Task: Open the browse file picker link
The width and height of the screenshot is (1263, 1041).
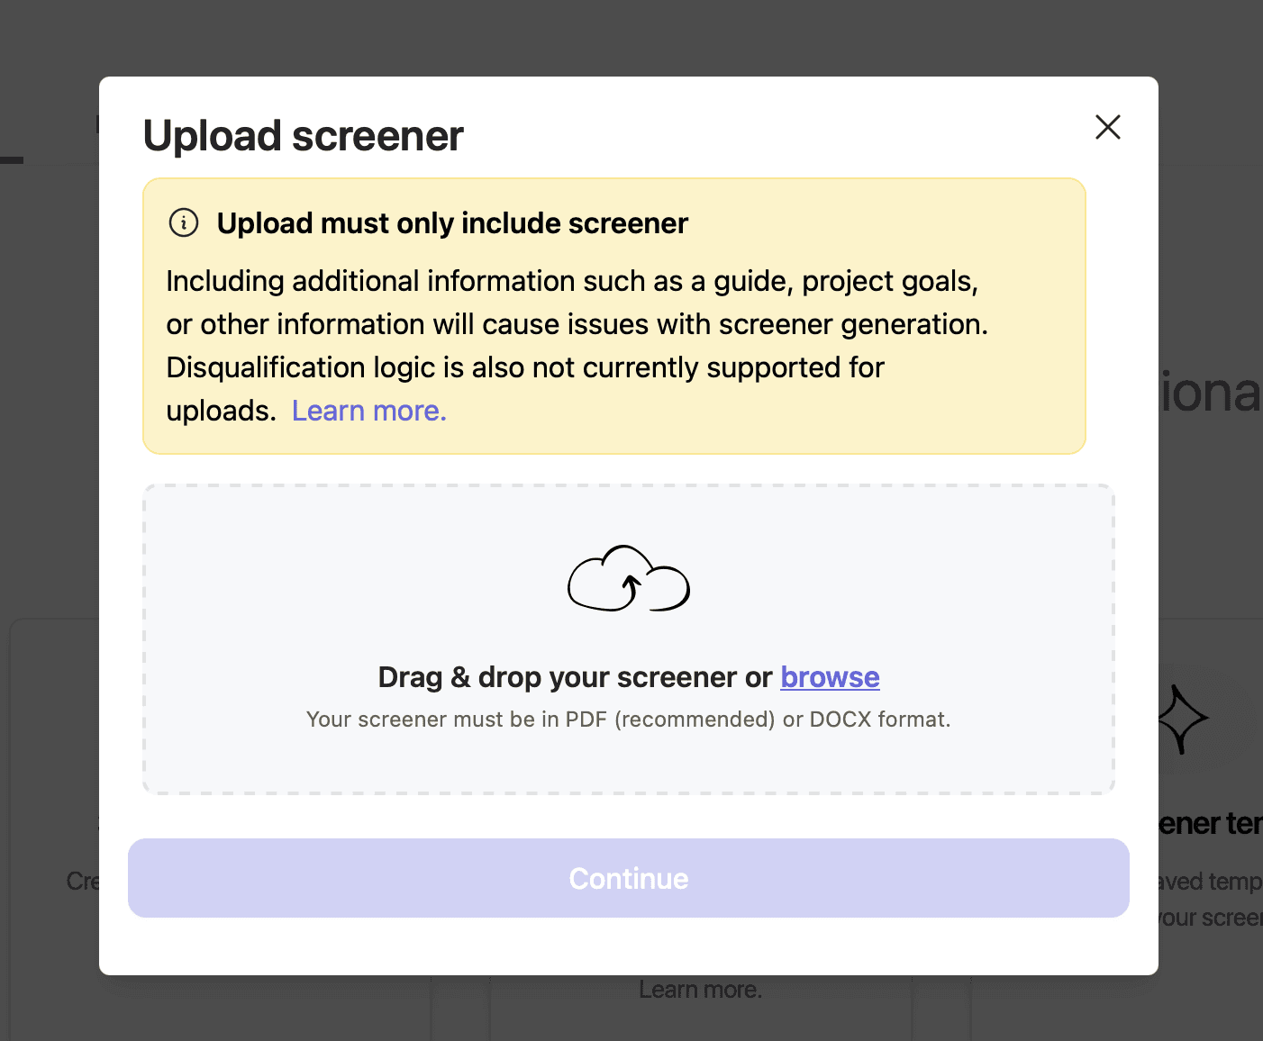Action: point(830,676)
